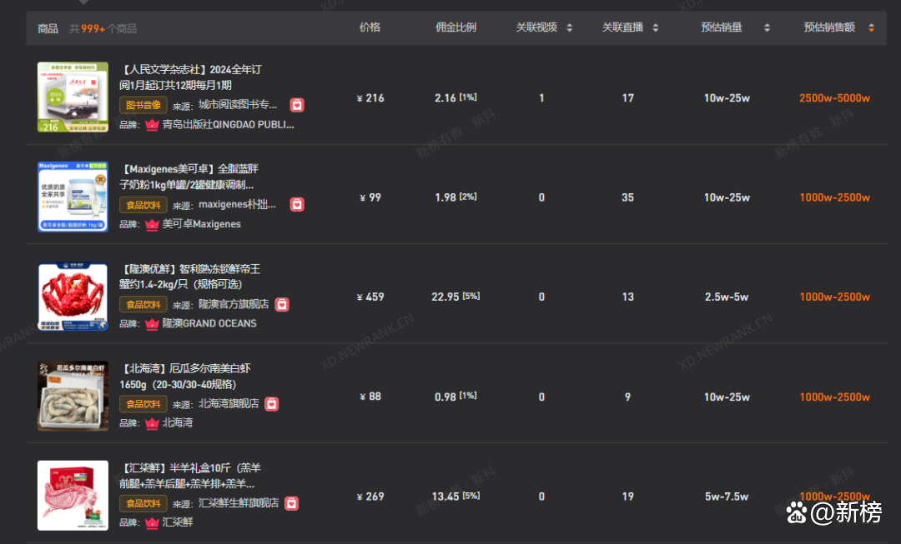Select commission value 2.16 [1%]
The width and height of the screenshot is (901, 544).
[456, 98]
